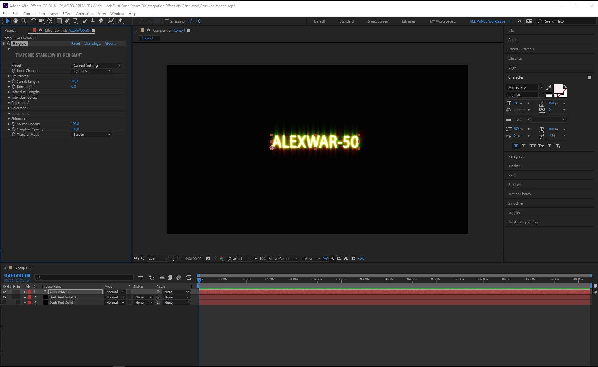This screenshot has height=367, width=598.
Task: Click the Draft 3D button in timeline
Action: coord(151,278)
